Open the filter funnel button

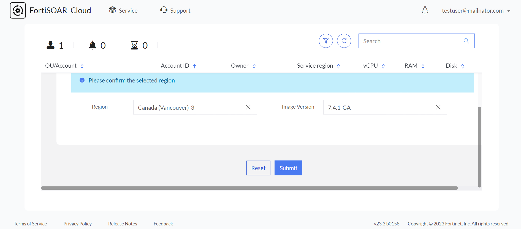point(326,41)
